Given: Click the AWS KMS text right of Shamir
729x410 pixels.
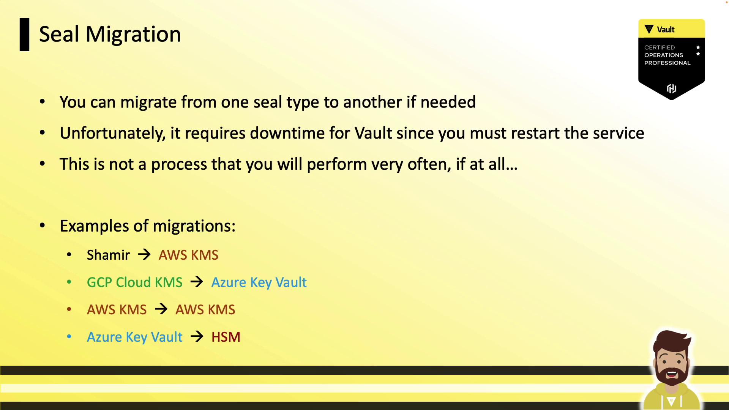Looking at the screenshot, I should tap(188, 255).
